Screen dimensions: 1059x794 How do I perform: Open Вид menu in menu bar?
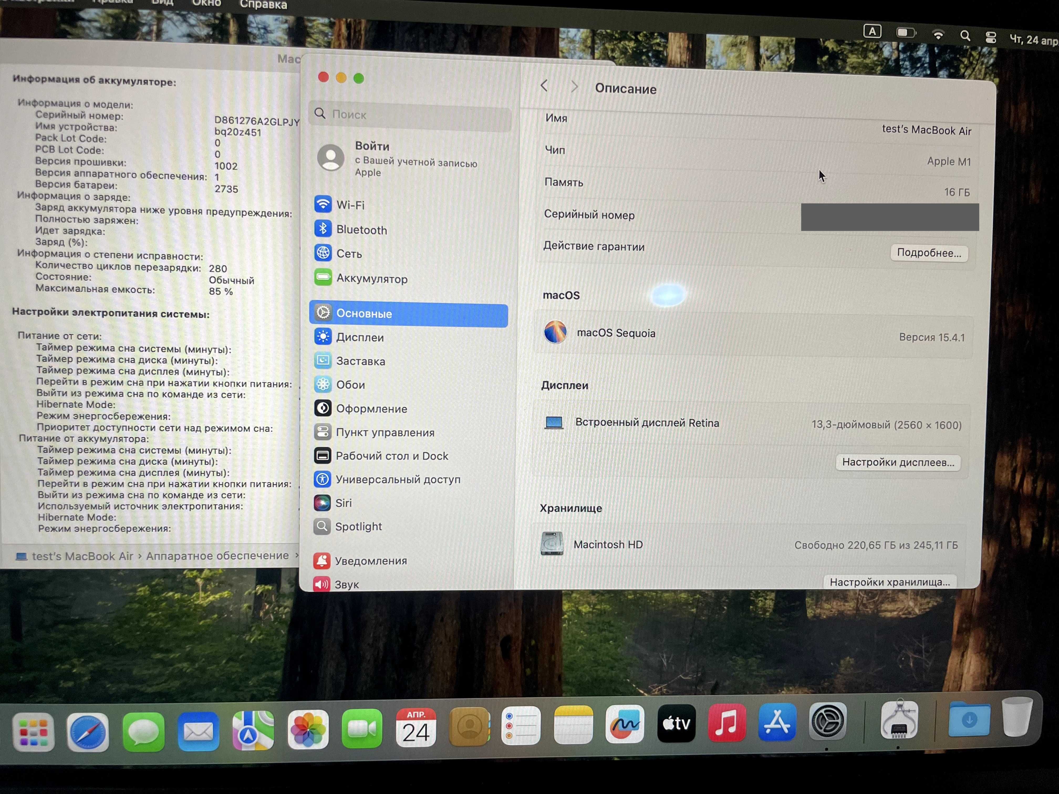pyautogui.click(x=162, y=3)
